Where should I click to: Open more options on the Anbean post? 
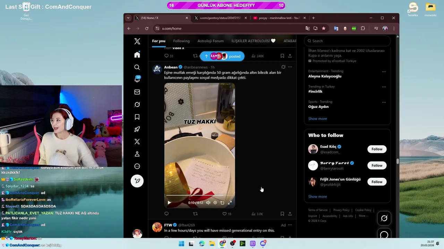pos(290,67)
